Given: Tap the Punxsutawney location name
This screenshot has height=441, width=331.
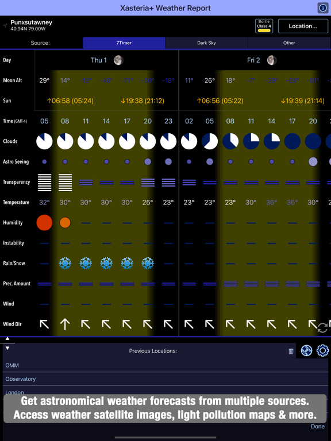Looking at the screenshot, I should [x=31, y=22].
